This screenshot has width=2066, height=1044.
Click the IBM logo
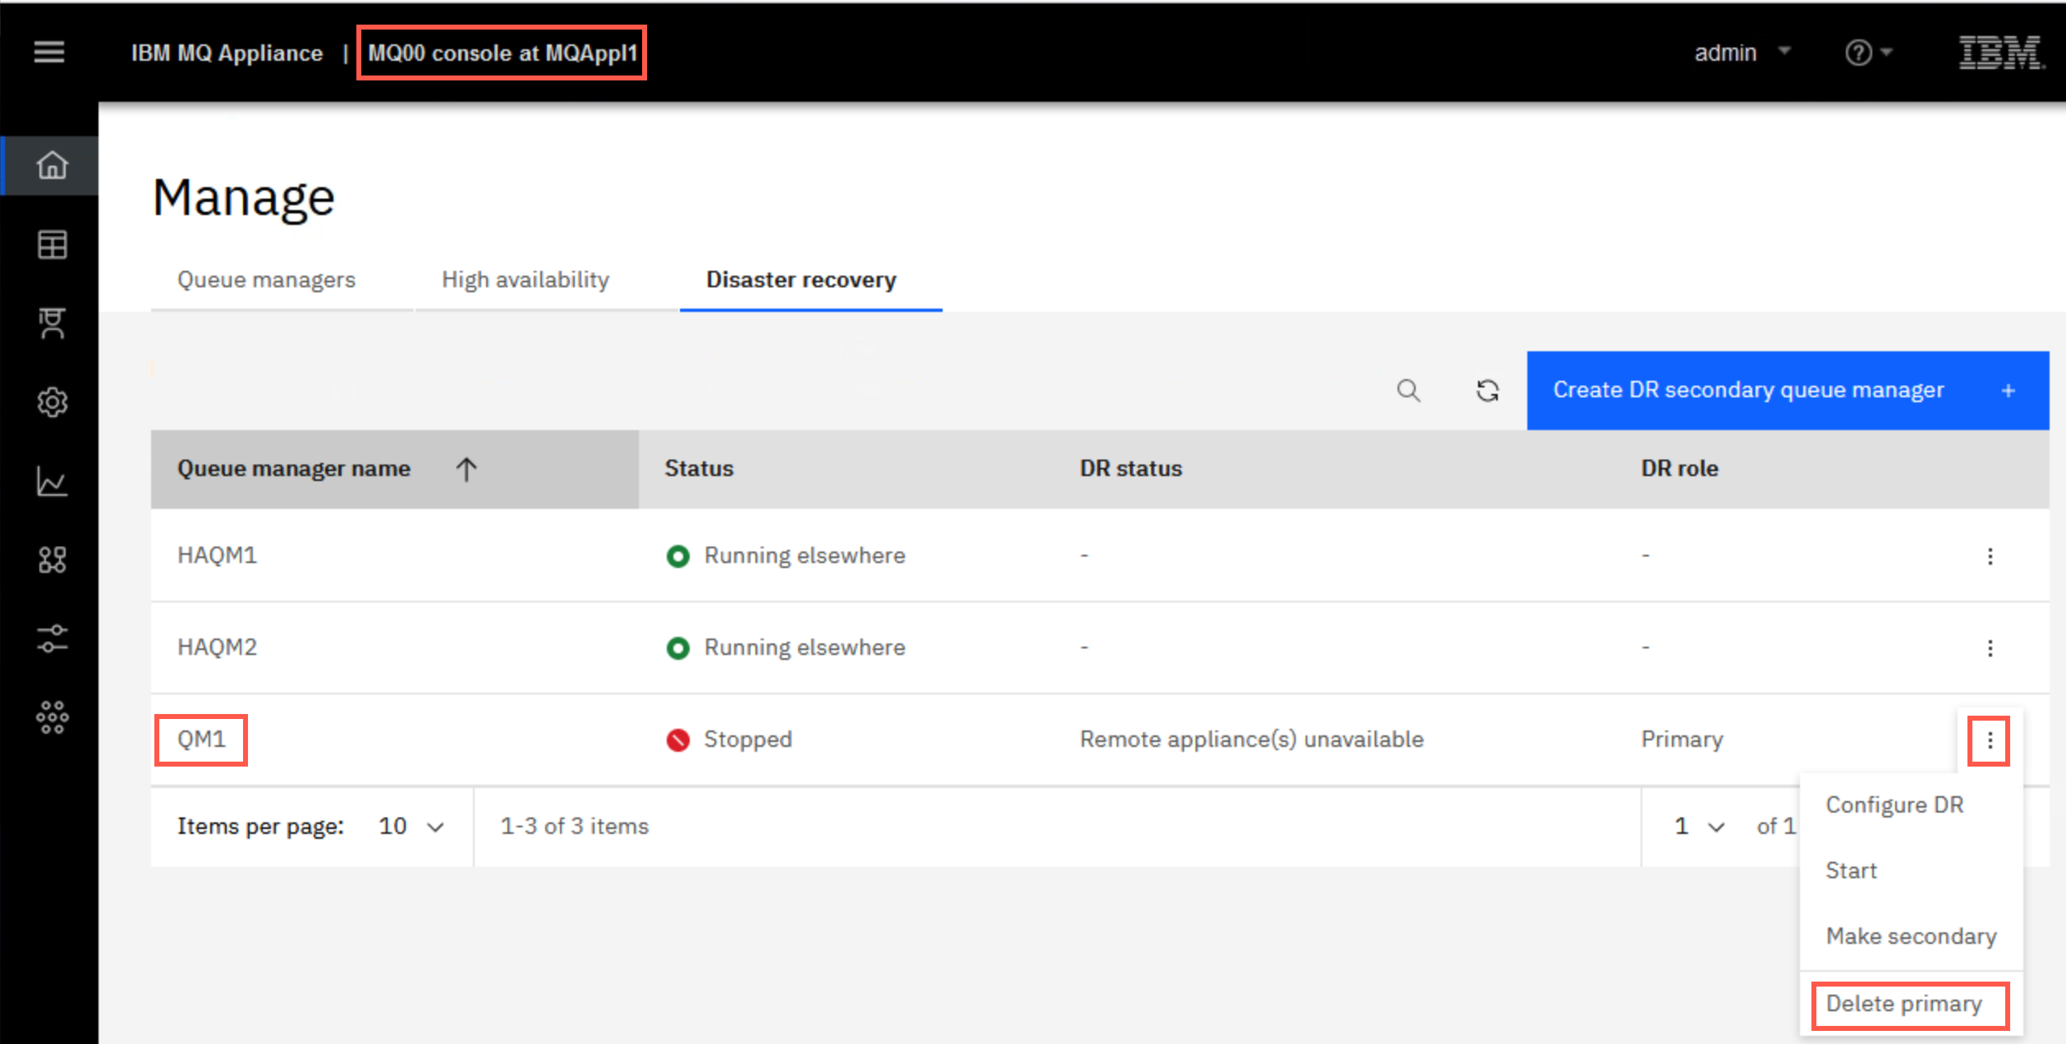[x=2000, y=53]
